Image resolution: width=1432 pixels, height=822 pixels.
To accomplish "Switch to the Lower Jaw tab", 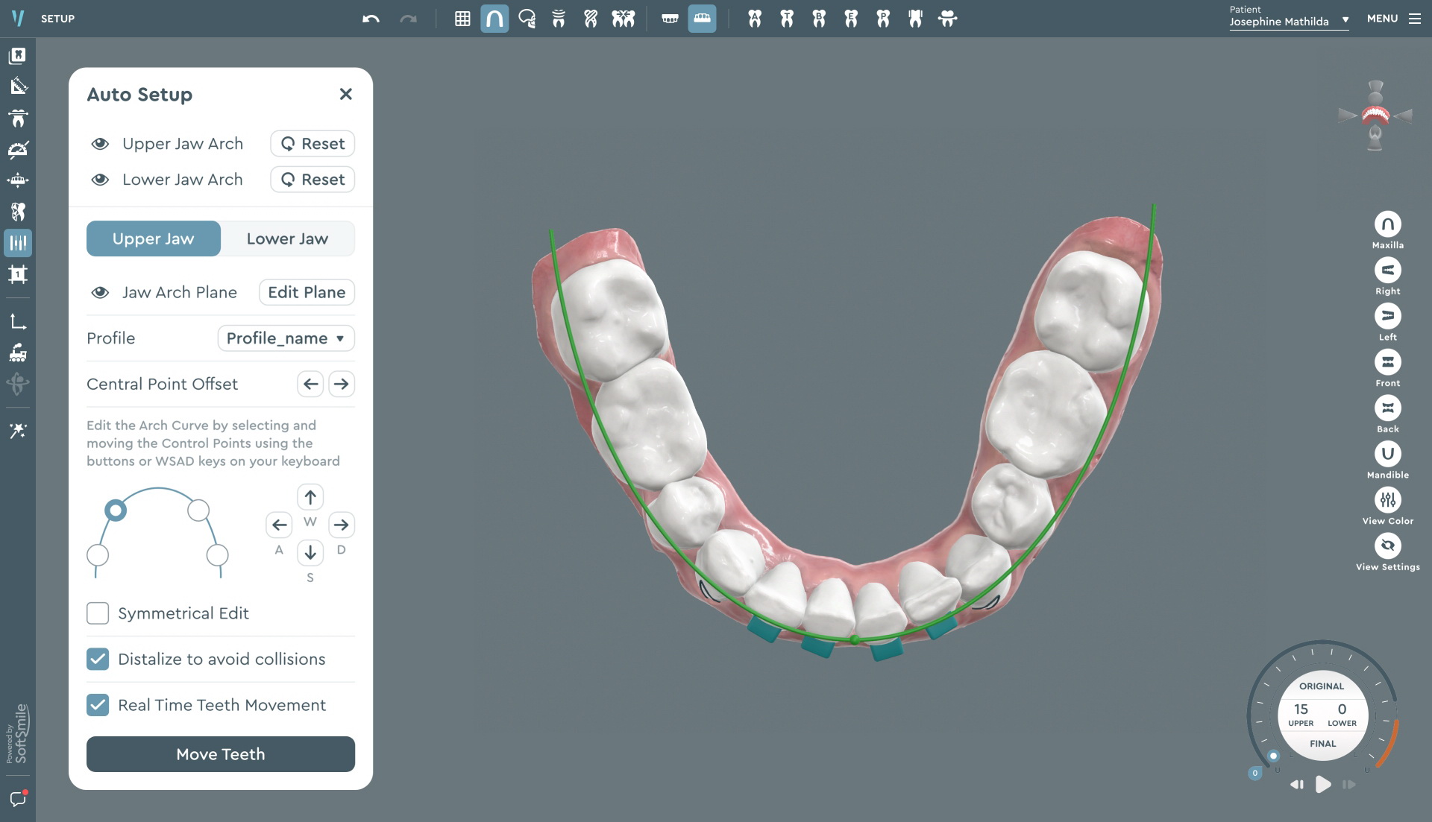I will 287,238.
